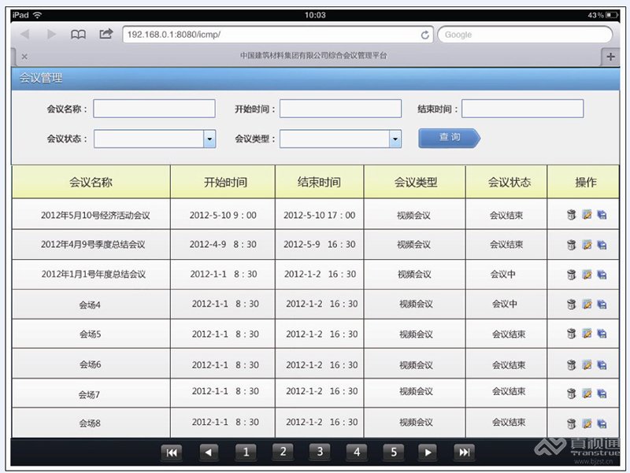Open the 会议状态 dropdown list
The width and height of the screenshot is (630, 473).
(209, 139)
